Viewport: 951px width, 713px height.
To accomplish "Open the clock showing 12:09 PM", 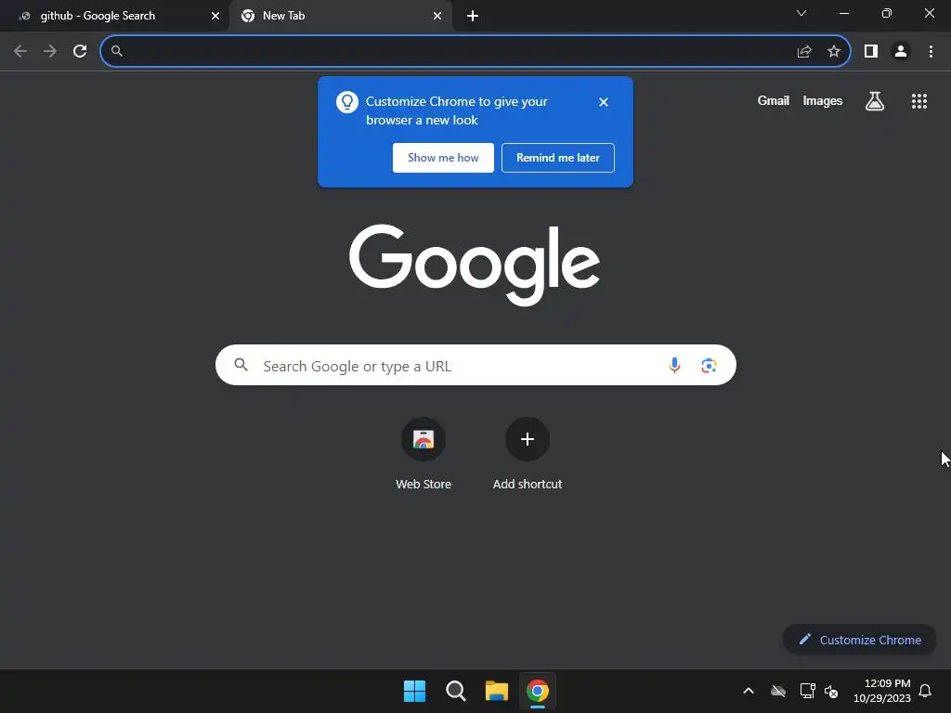I will click(882, 691).
